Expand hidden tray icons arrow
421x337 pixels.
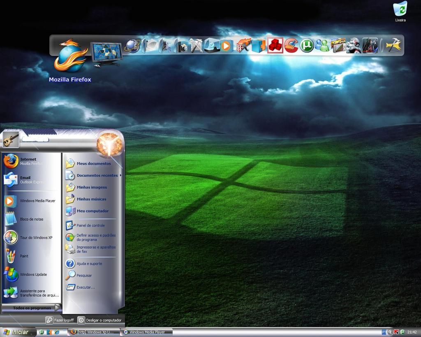390,332
